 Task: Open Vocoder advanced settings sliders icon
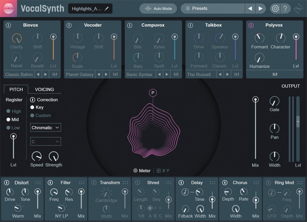coord(115,75)
